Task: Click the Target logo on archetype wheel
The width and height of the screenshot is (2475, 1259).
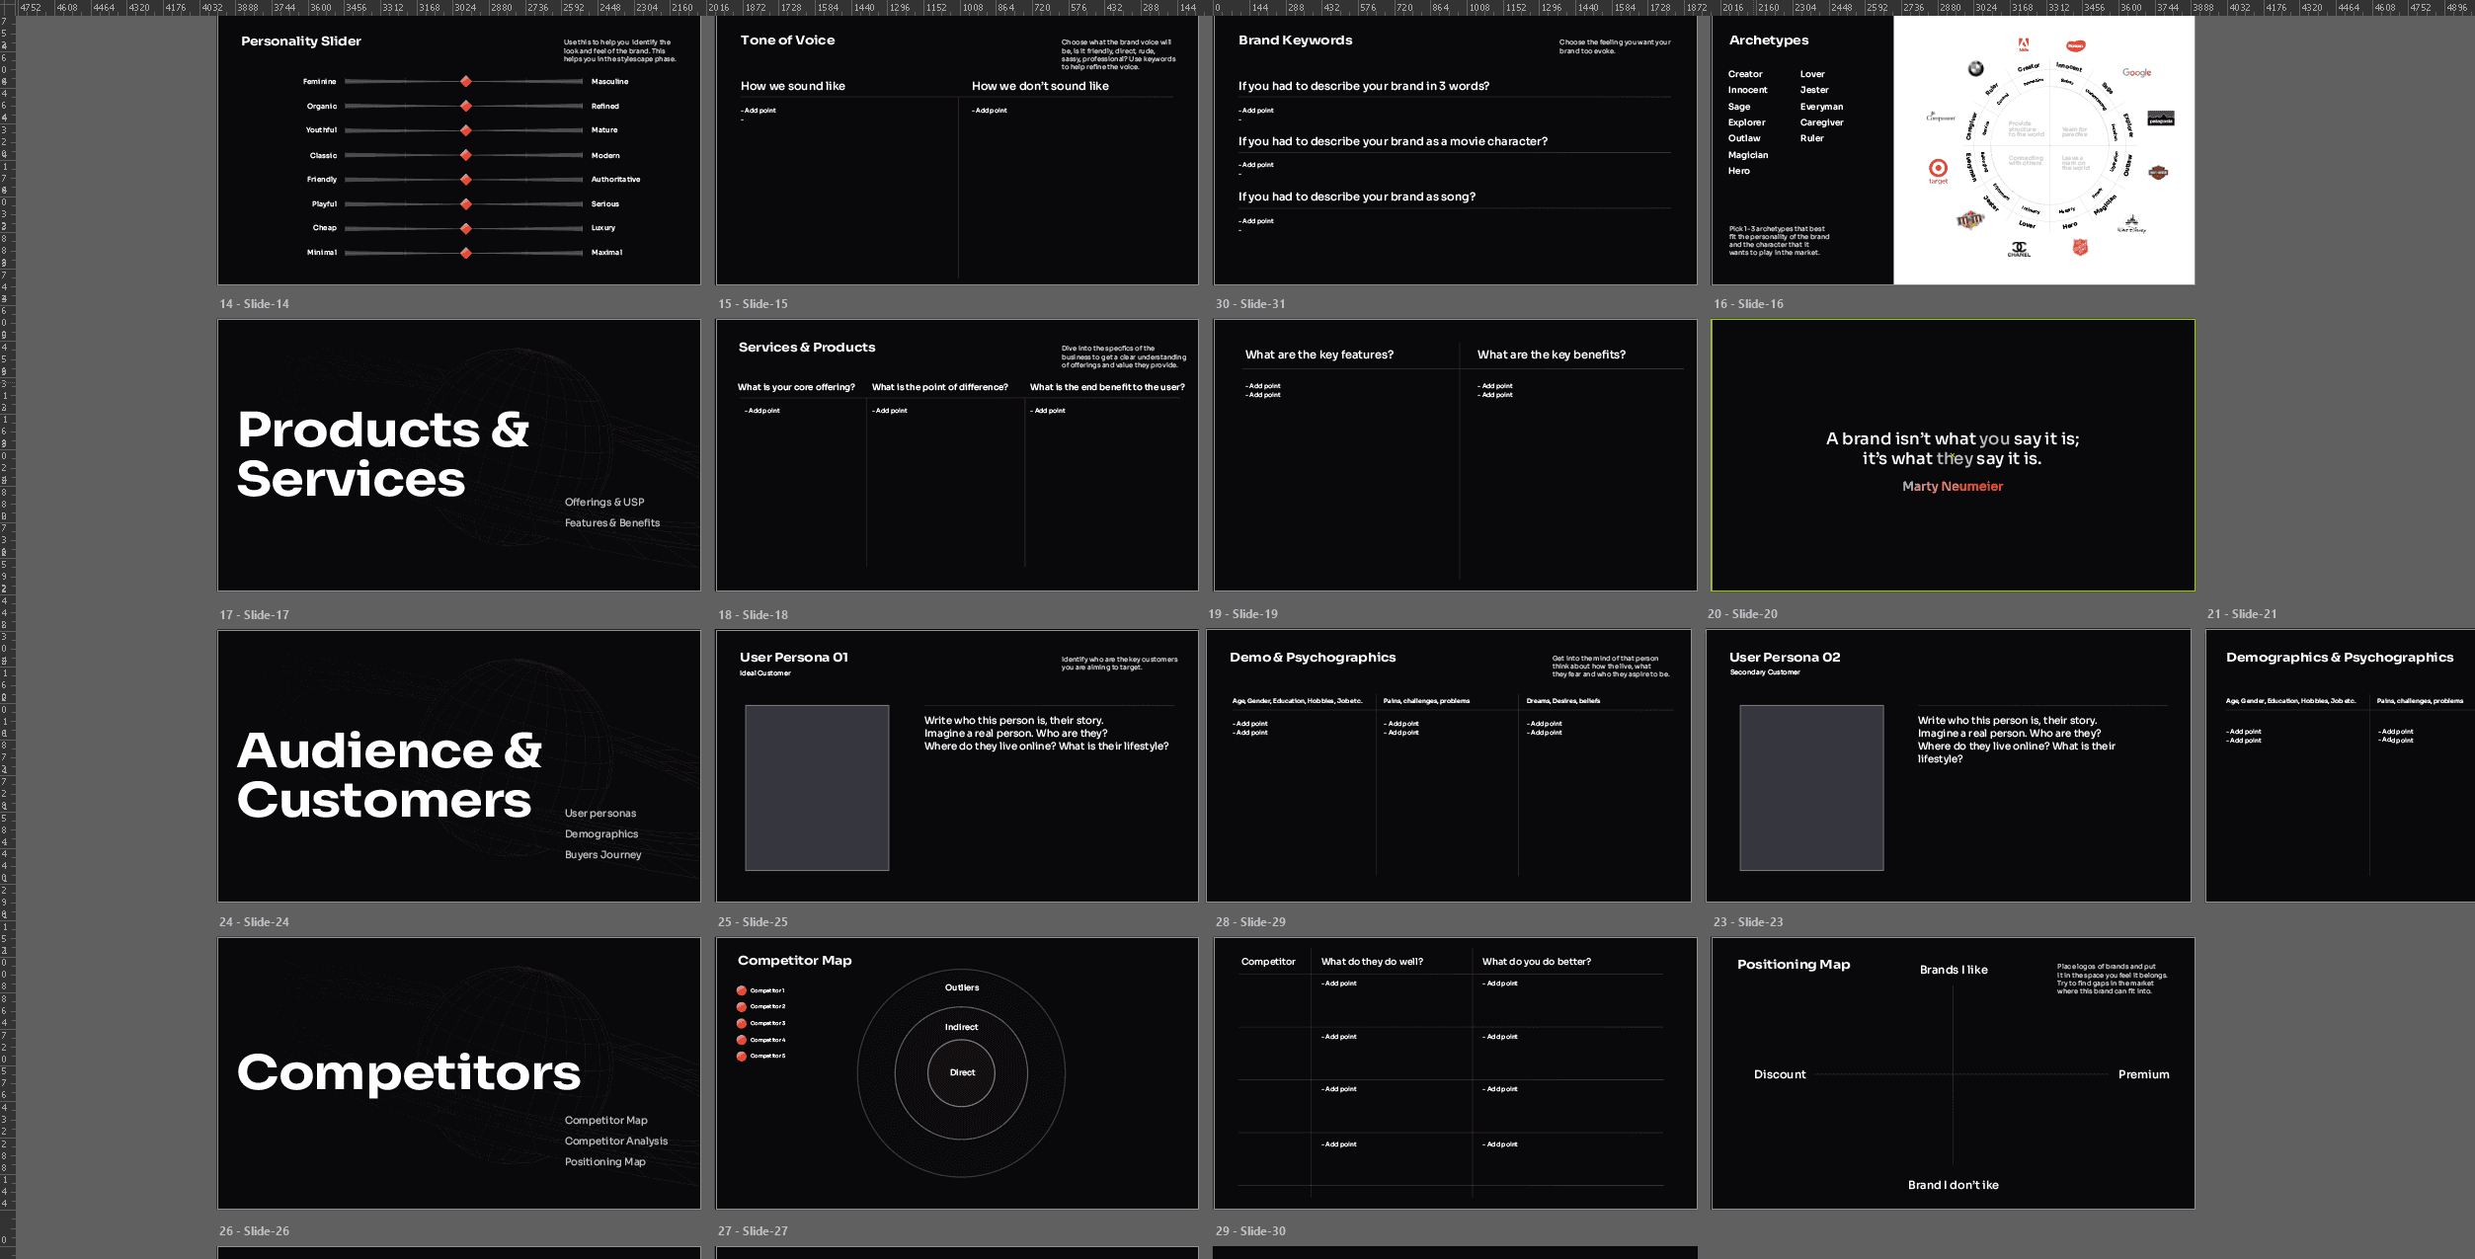Action: pos(1938,169)
